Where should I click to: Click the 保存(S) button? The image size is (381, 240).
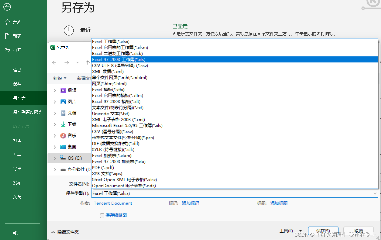(x=323, y=231)
